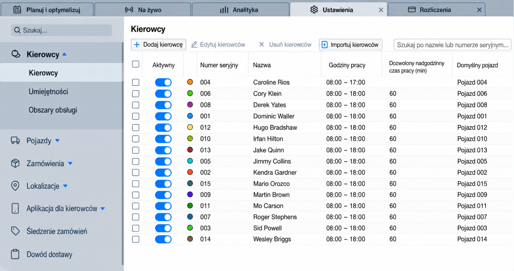Open the Rozliczenia tab
The image size is (514, 271).
(436, 9)
